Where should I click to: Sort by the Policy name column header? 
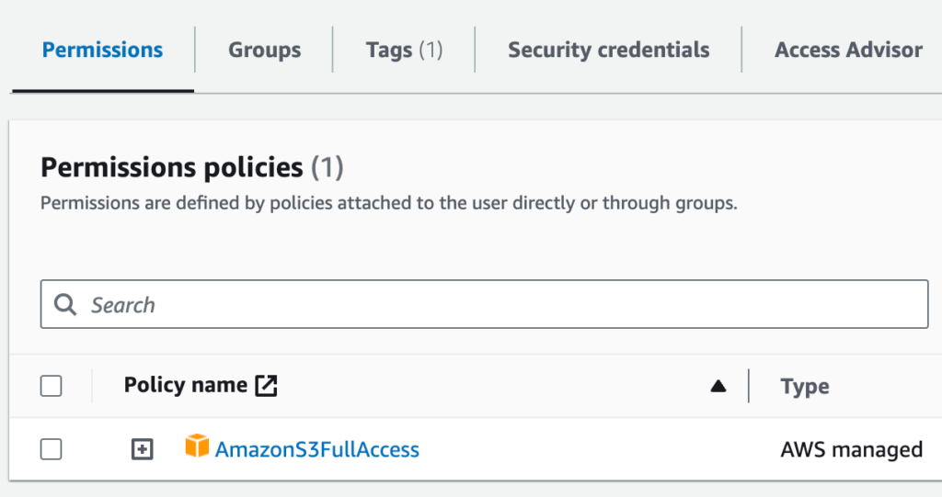pyautogui.click(x=185, y=386)
